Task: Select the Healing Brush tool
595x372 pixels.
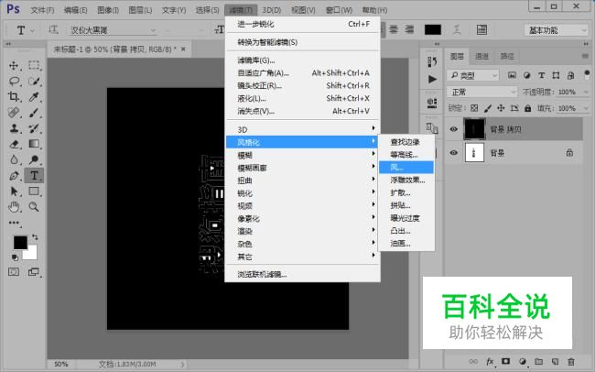Action: 14,113
